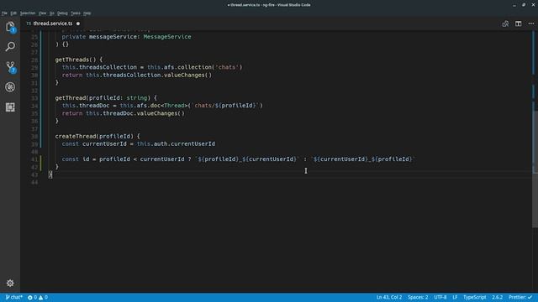The height and width of the screenshot is (302, 538).
Task: Click threadDoc.valueChanges() on line 35
Action: 144,113
